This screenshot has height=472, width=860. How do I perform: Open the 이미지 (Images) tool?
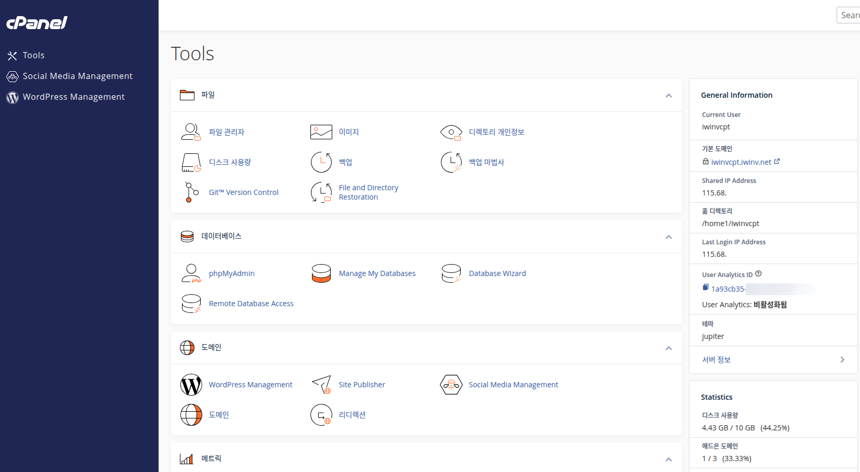(x=349, y=132)
